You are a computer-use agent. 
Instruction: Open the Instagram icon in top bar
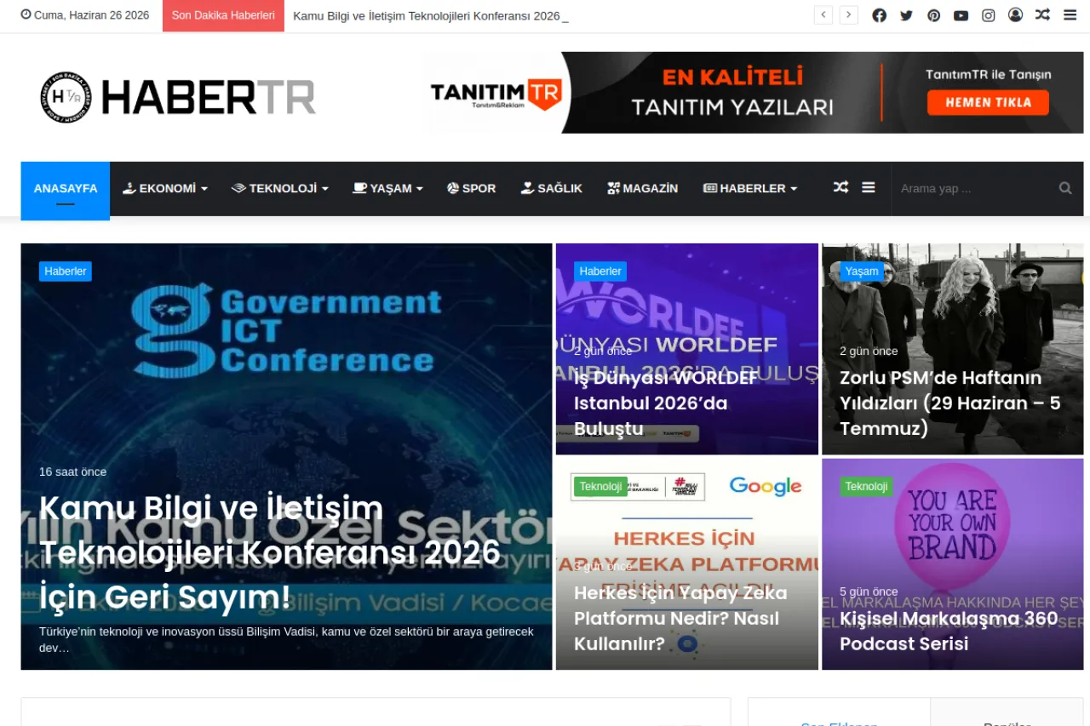(988, 15)
